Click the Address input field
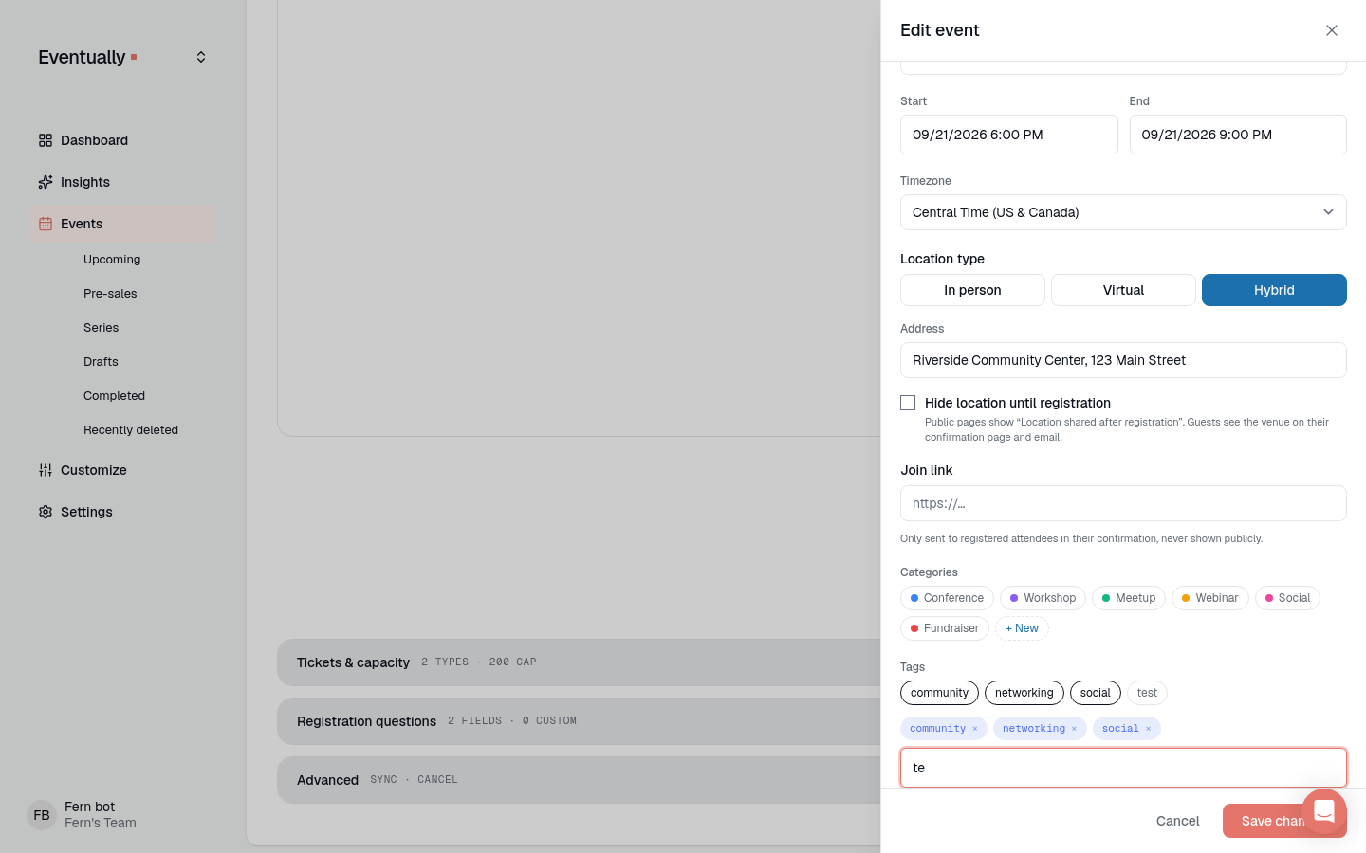Viewport: 1366px width, 853px height. [x=1123, y=360]
